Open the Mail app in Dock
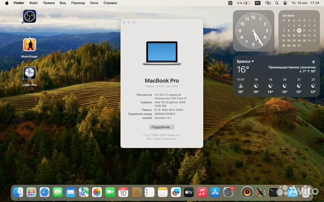Image resolution: width=324 pixels, height=202 pixels. 71,193
